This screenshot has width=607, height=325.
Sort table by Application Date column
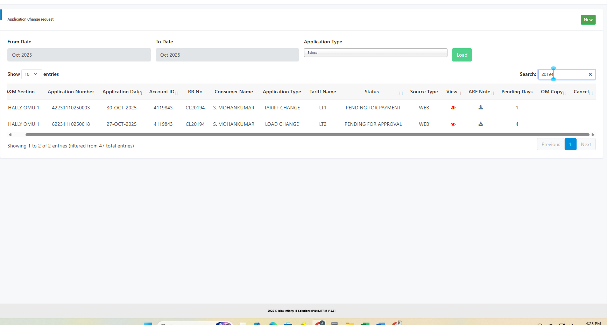[x=122, y=92]
